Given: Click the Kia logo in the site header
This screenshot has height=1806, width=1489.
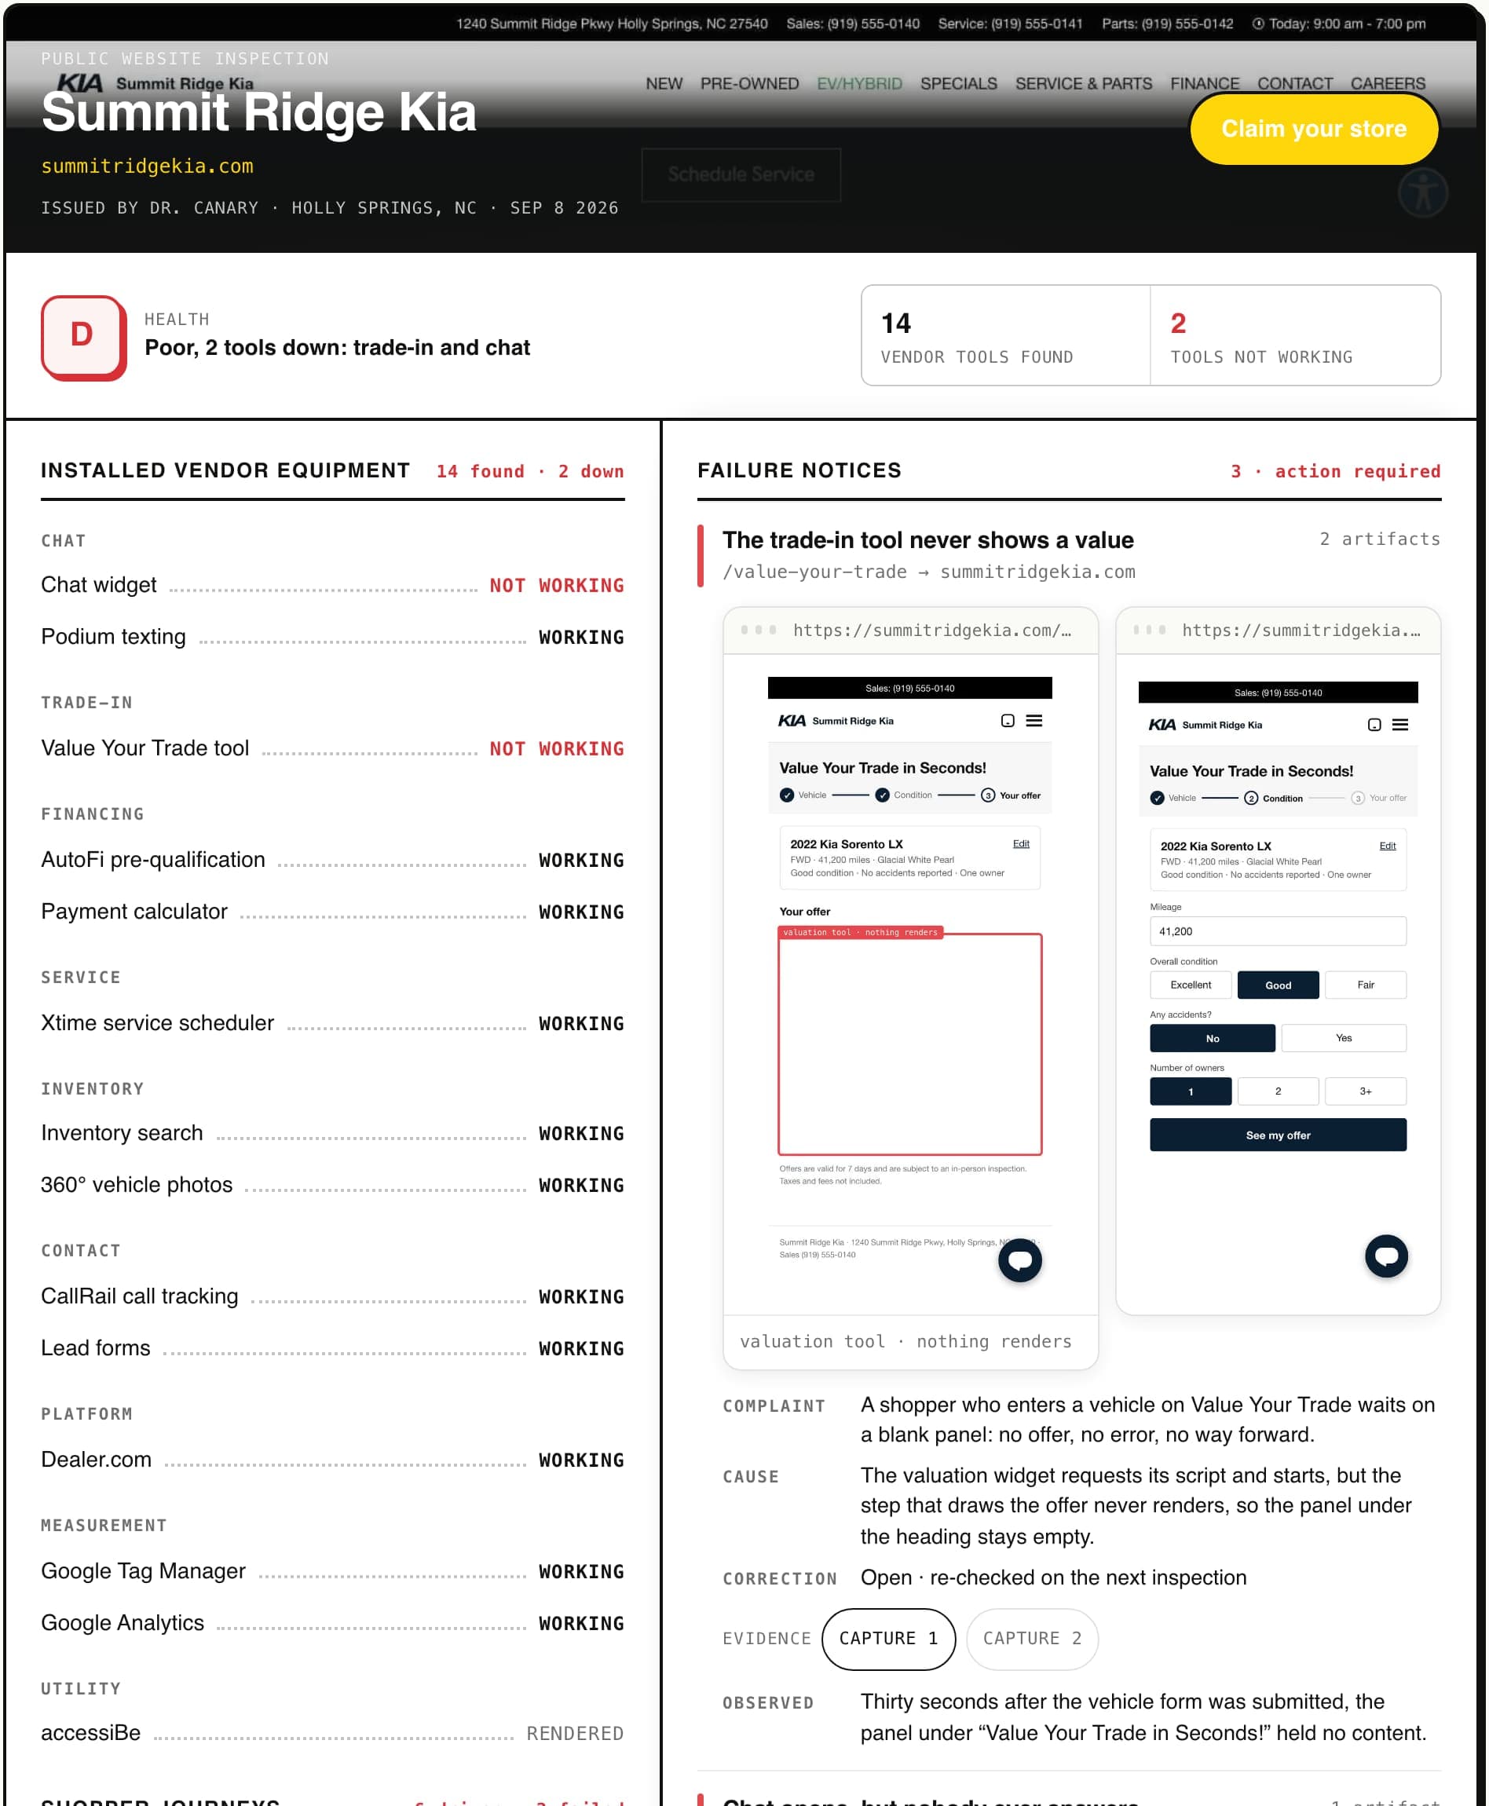Looking at the screenshot, I should click(x=80, y=83).
